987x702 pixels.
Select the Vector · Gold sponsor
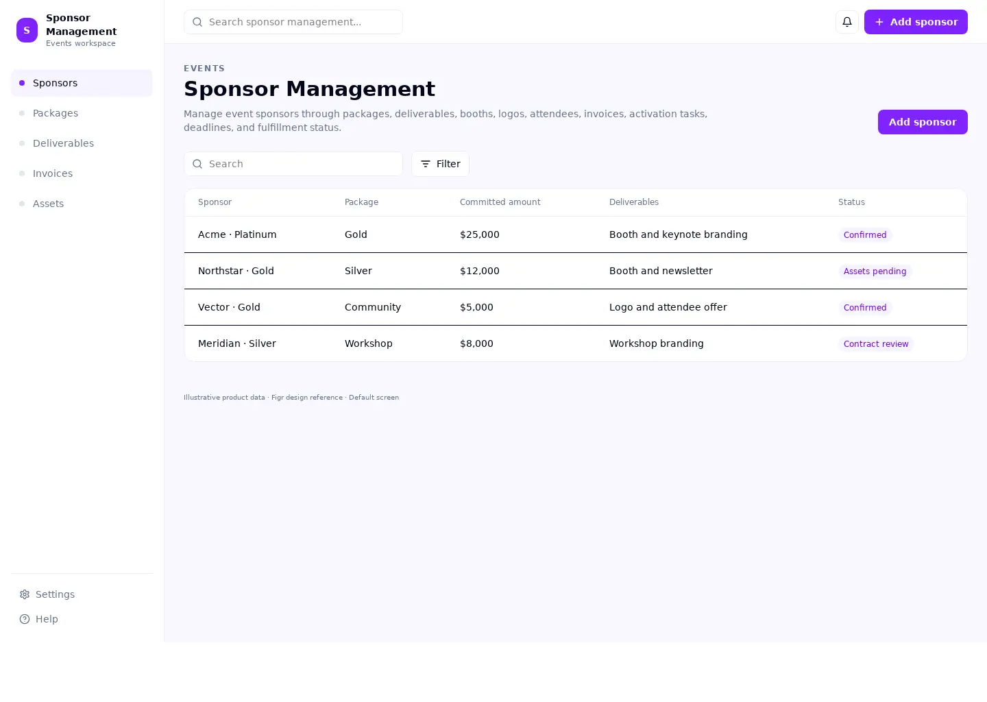tap(229, 307)
